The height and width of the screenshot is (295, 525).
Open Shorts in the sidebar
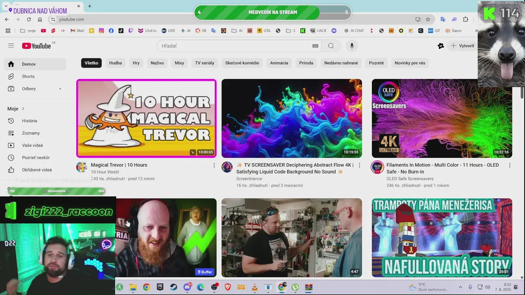pos(35,77)
